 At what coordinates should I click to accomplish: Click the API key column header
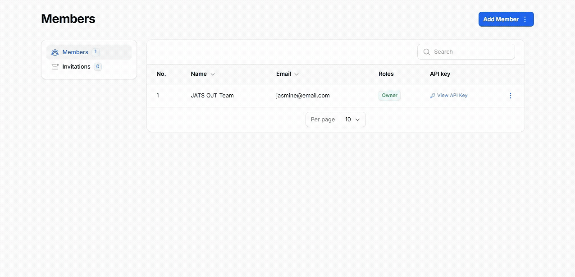pos(440,74)
